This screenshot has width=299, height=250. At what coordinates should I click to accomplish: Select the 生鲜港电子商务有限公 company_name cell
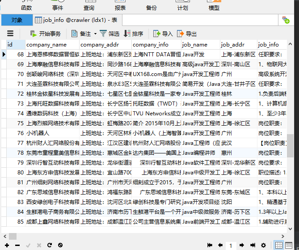pos(52,212)
